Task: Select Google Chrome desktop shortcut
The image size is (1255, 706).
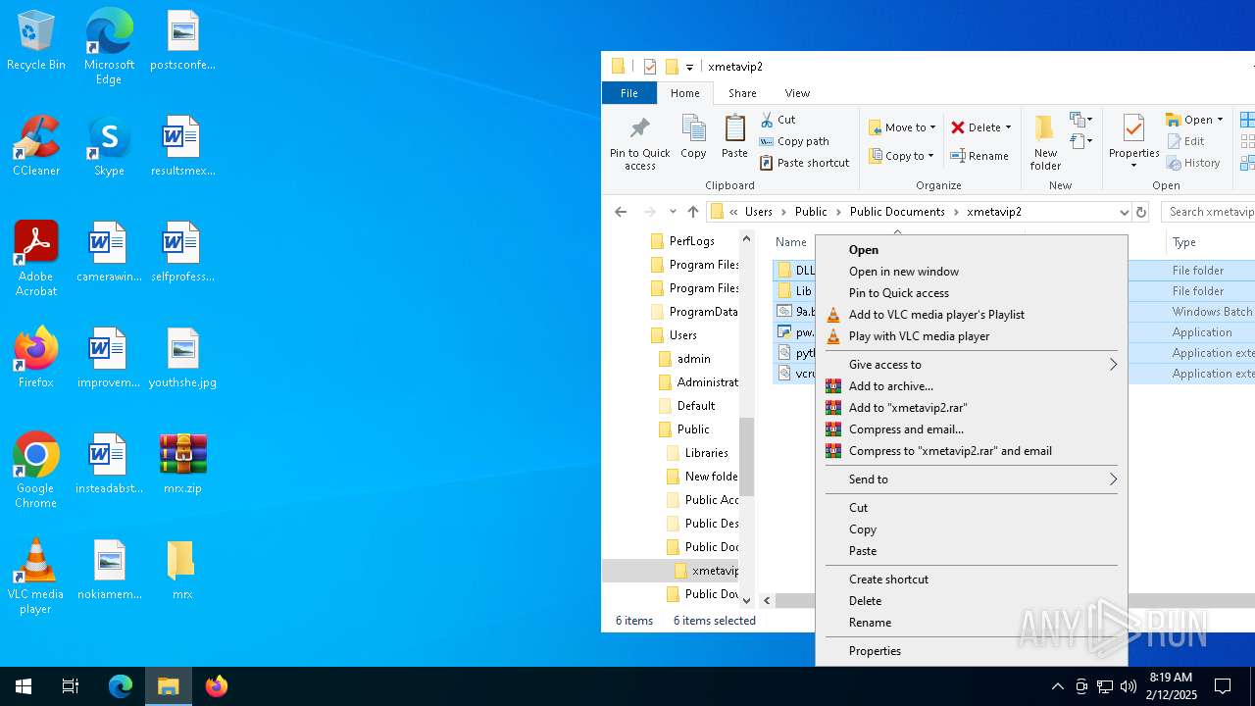Action: click(36, 470)
